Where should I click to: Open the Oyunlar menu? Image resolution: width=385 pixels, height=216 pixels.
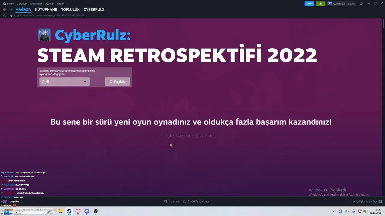49,4
